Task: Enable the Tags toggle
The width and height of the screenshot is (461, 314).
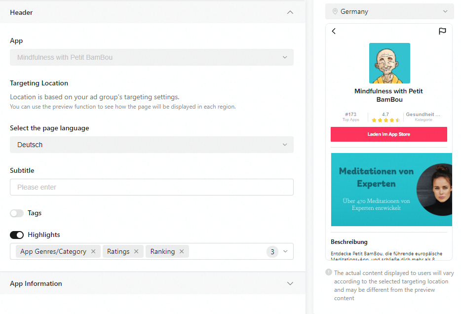Action: (x=17, y=213)
